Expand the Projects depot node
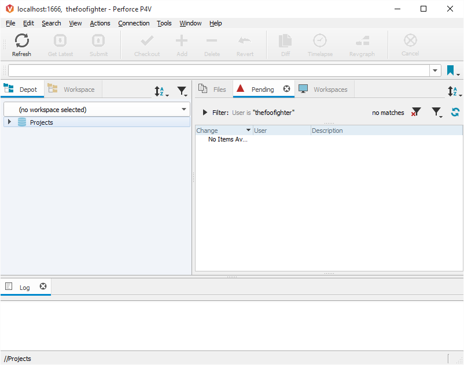The height and width of the screenshot is (365, 464). tap(9, 122)
